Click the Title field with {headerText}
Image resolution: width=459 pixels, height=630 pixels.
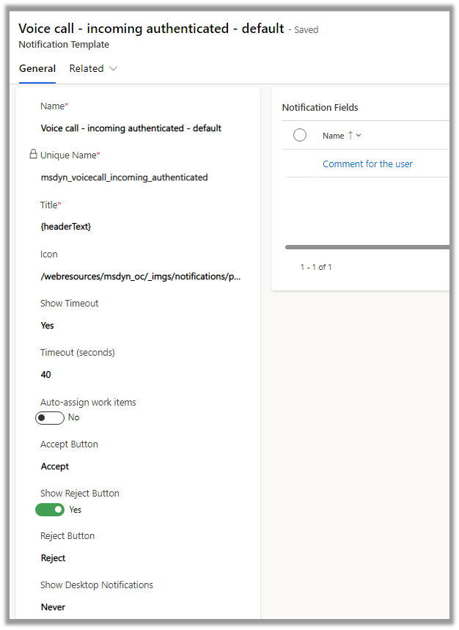click(x=139, y=227)
